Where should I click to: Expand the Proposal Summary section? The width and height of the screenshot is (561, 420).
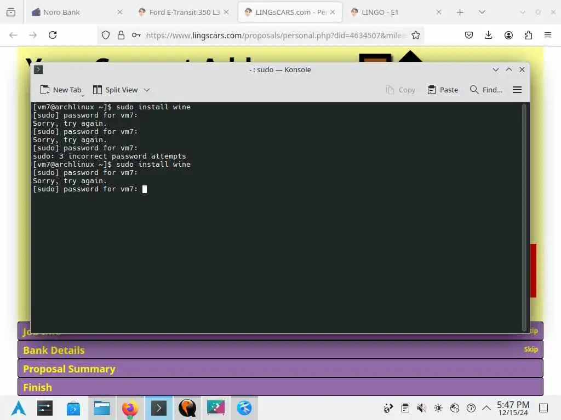(x=280, y=369)
